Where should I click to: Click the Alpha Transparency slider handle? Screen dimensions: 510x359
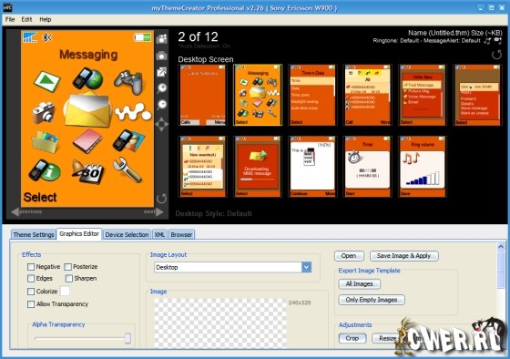127,338
